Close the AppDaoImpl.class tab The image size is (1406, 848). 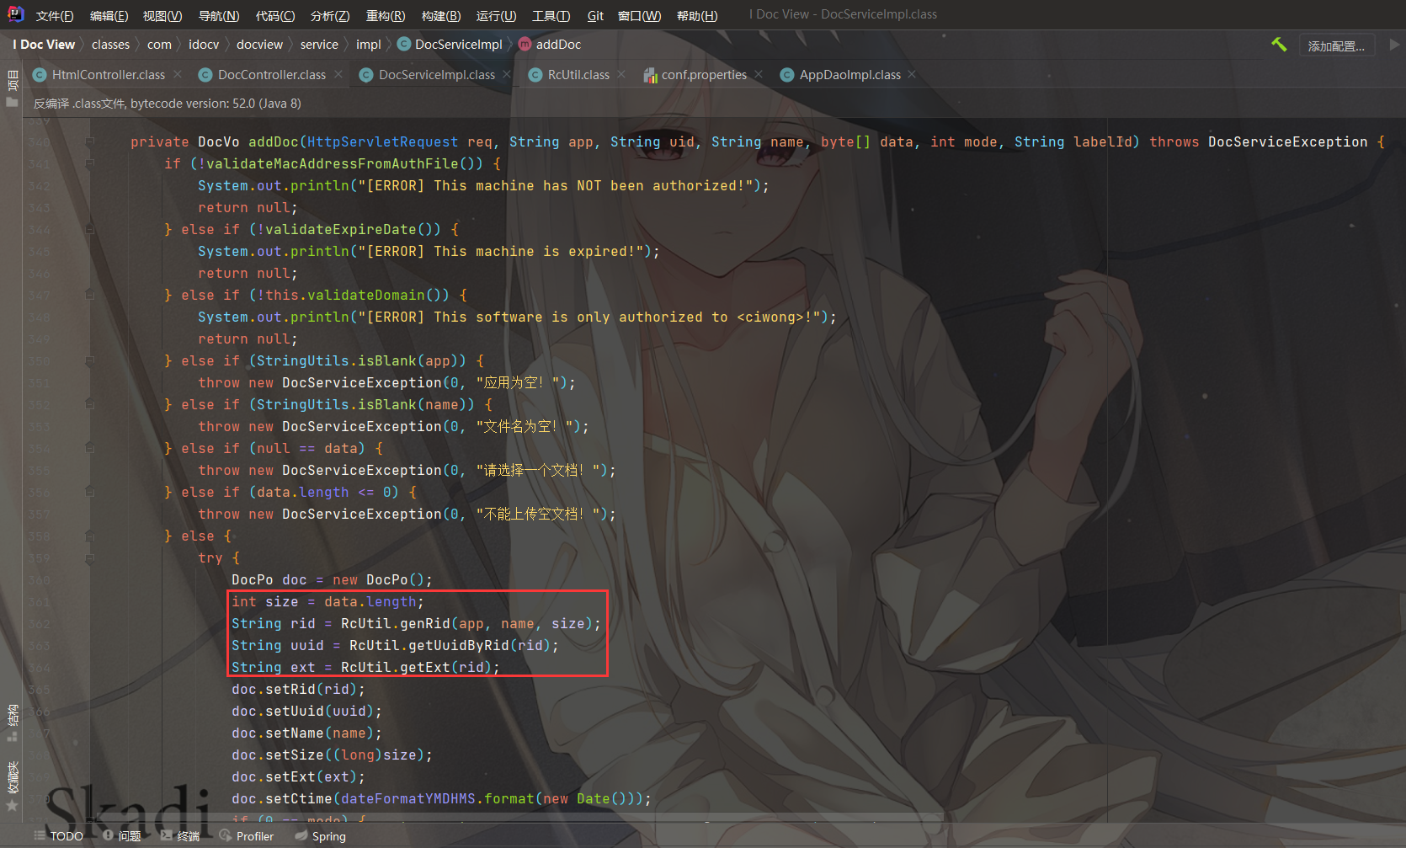pos(912,74)
